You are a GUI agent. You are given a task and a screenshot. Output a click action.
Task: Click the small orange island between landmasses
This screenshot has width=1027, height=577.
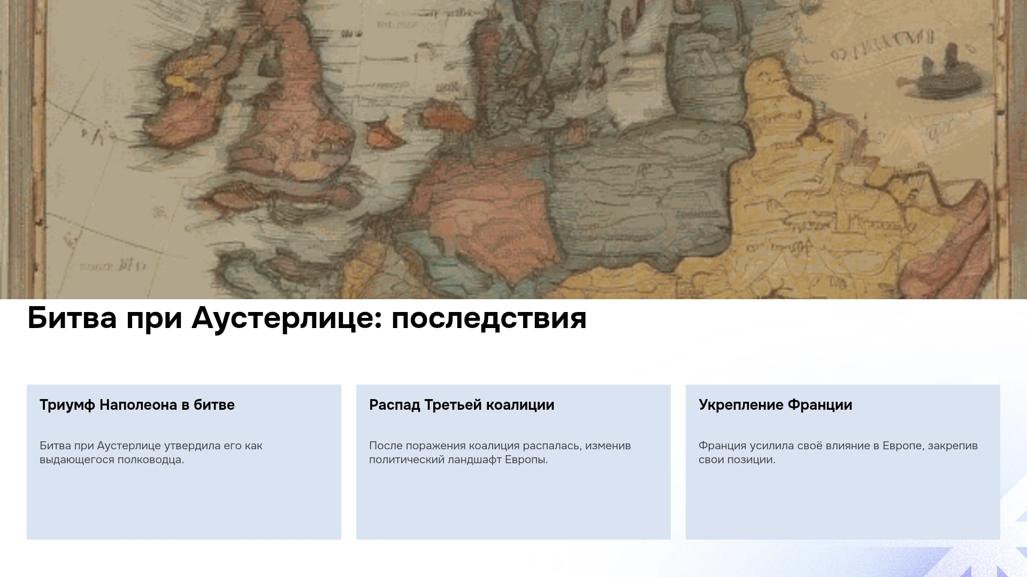tap(385, 134)
